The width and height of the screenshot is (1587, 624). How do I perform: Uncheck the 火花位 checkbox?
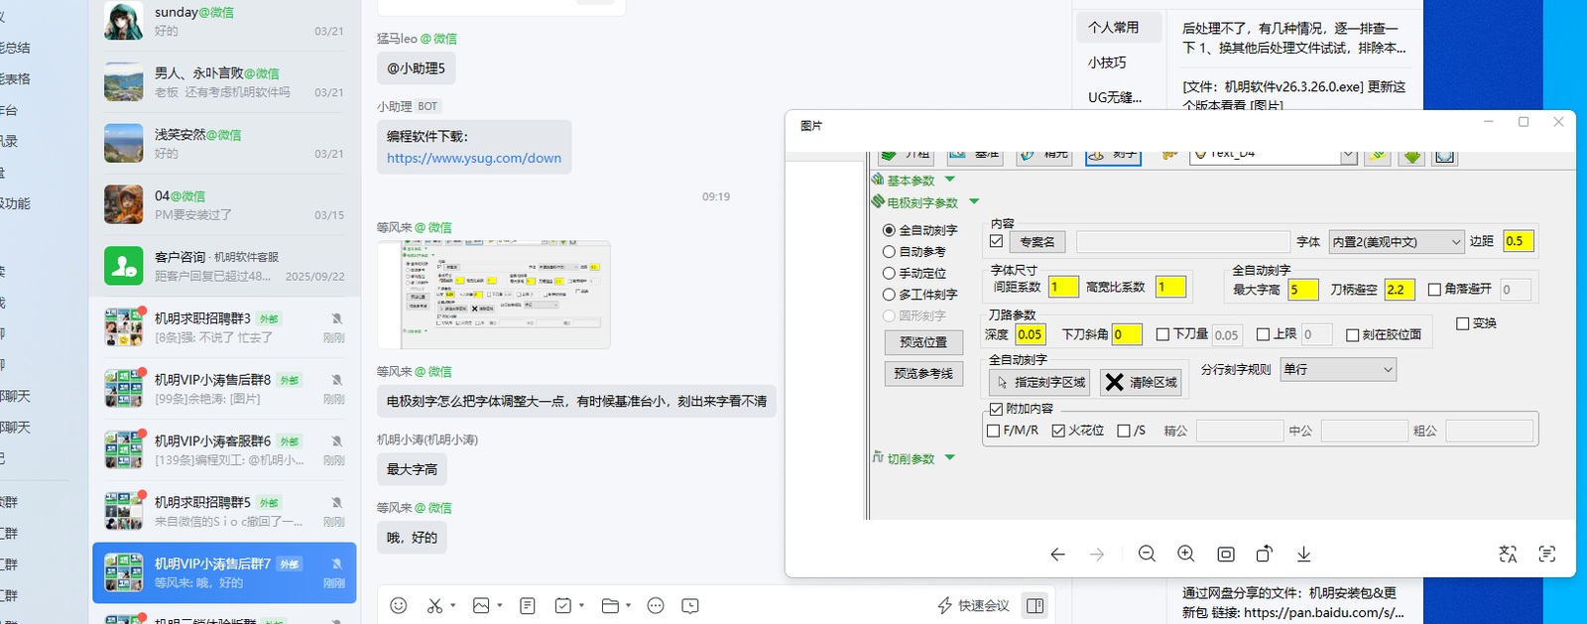pyautogui.click(x=1058, y=431)
